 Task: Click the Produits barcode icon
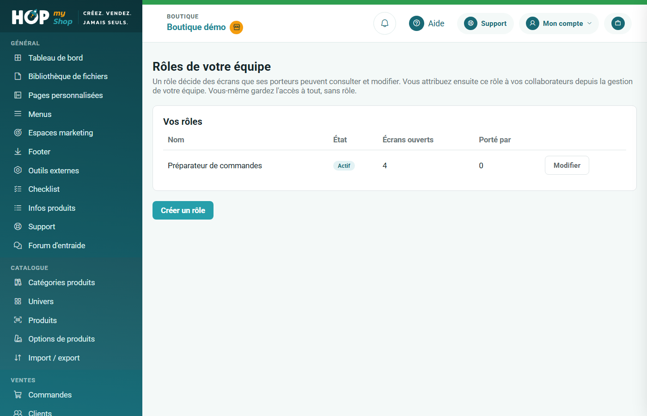[x=18, y=320]
